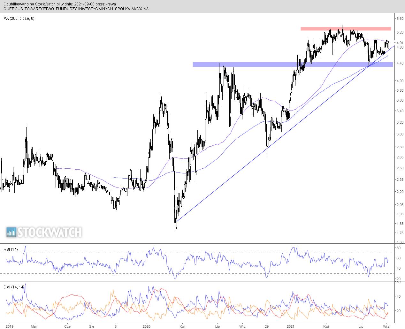This screenshot has width=405, height=329.
Task: Click the MA (200, close, 0) indicator label
Action: pyautogui.click(x=19, y=19)
